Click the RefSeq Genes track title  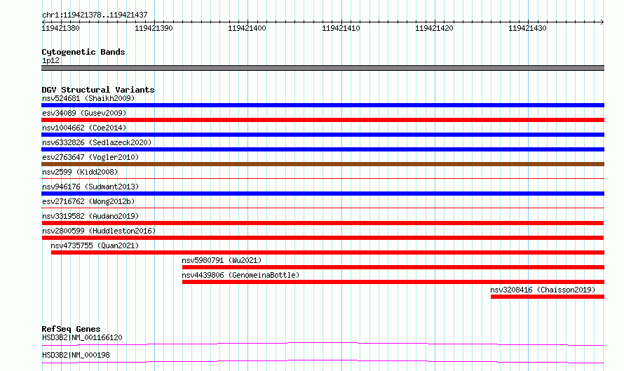tap(71, 329)
